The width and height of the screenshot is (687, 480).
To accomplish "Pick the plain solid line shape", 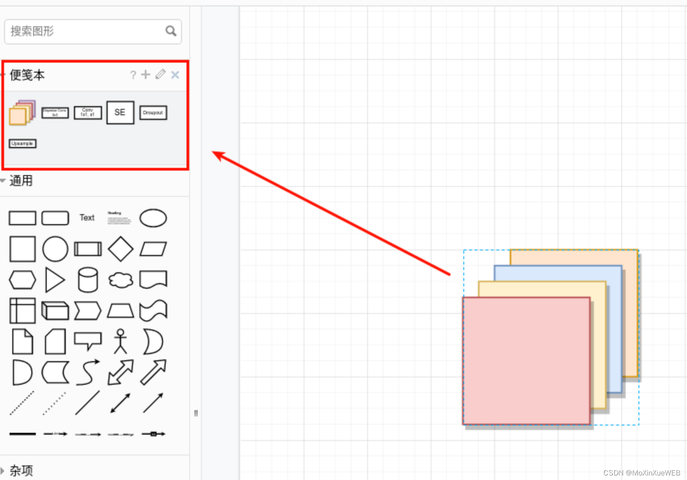I will (x=88, y=403).
